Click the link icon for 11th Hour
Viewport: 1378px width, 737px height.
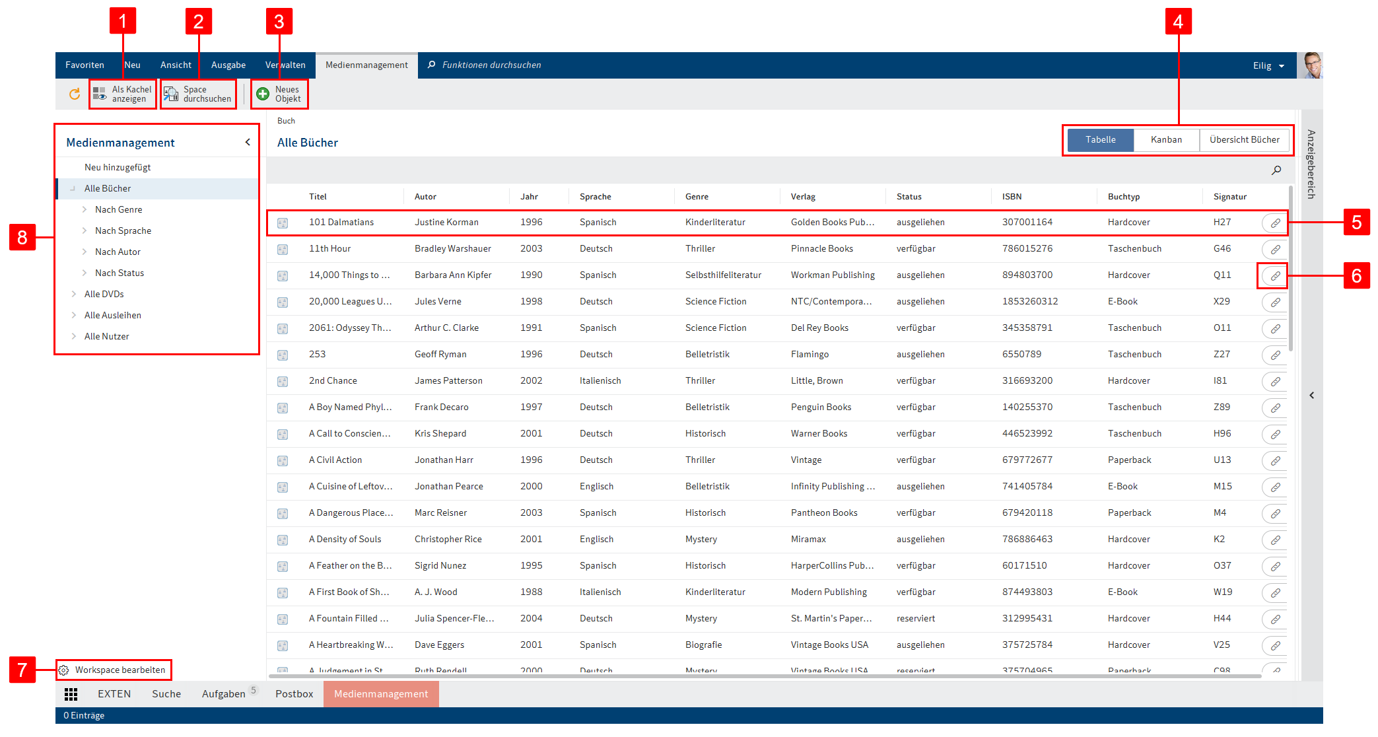(1275, 250)
